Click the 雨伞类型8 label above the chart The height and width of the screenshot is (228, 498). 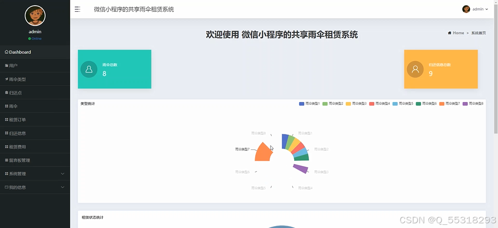pyautogui.click(x=258, y=134)
